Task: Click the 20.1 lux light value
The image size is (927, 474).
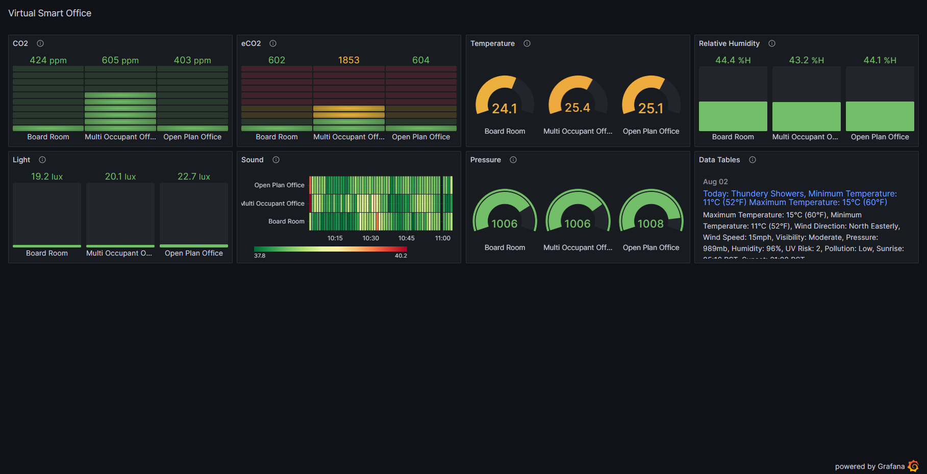Action: click(120, 177)
